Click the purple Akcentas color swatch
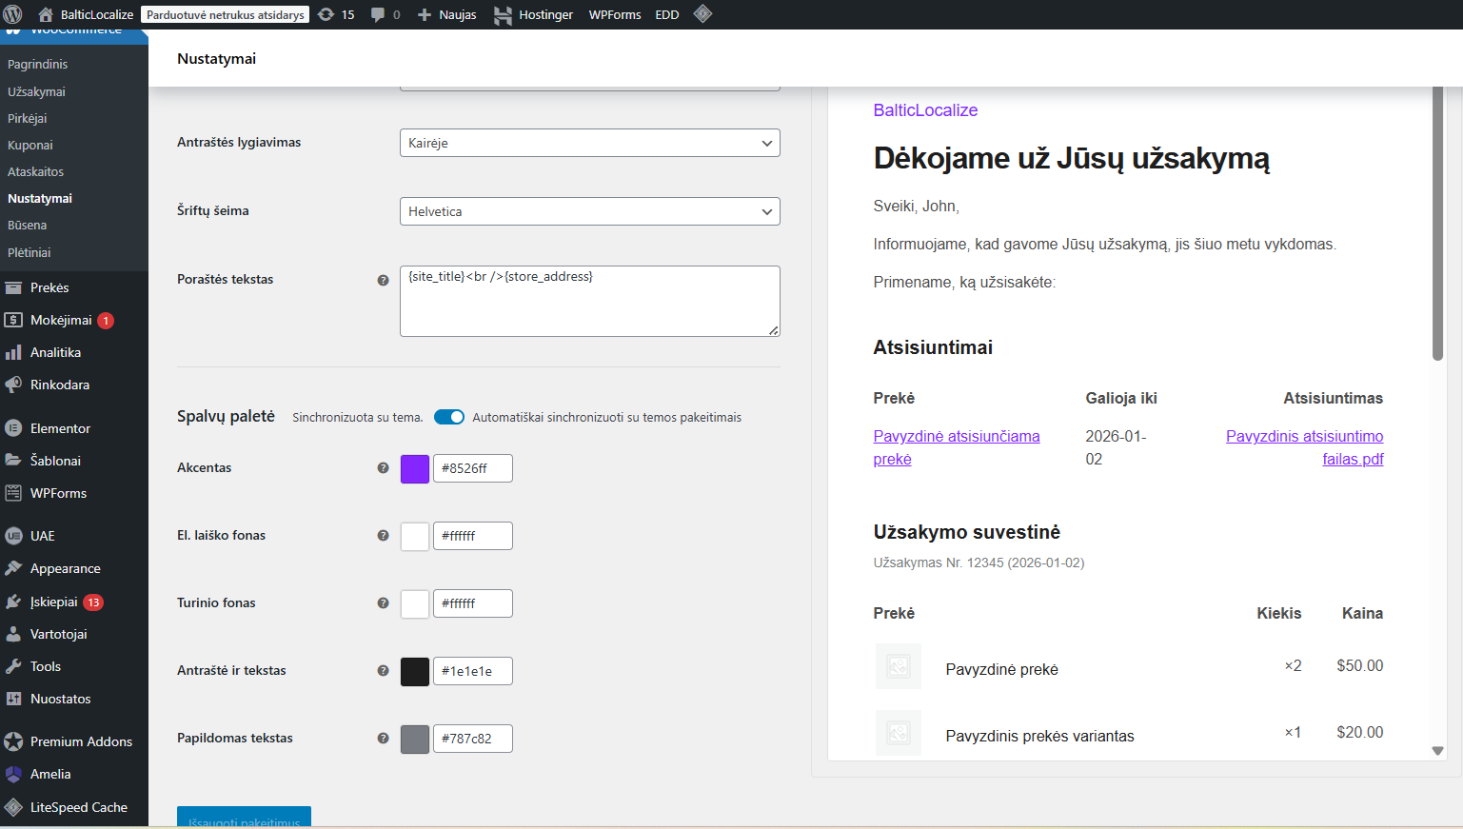This screenshot has height=829, width=1463. tap(415, 468)
